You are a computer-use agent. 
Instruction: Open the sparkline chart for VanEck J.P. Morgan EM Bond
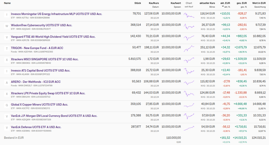(x=189, y=116)
